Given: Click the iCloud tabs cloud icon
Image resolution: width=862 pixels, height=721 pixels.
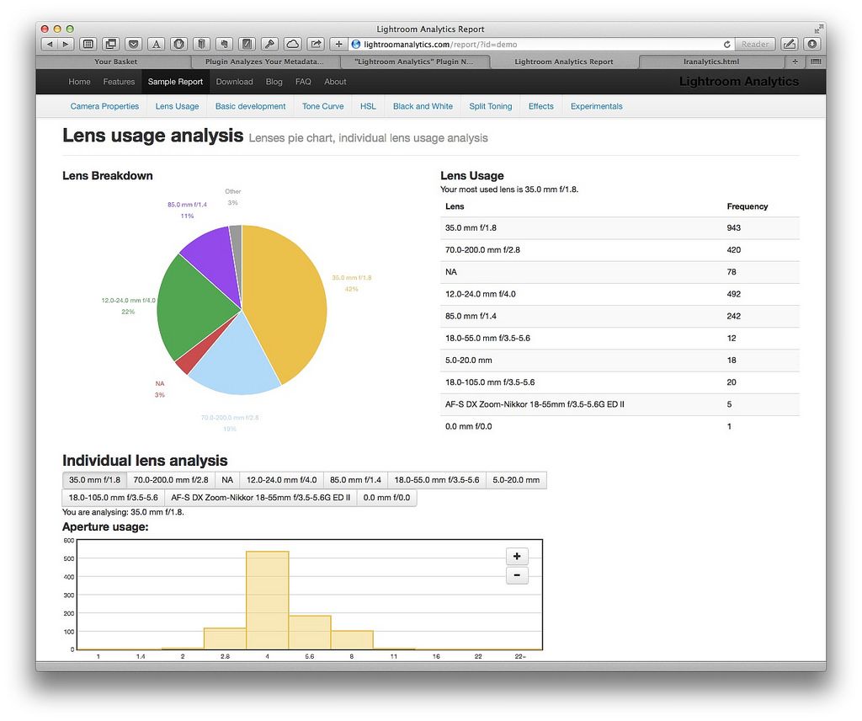Looking at the screenshot, I should 292,44.
